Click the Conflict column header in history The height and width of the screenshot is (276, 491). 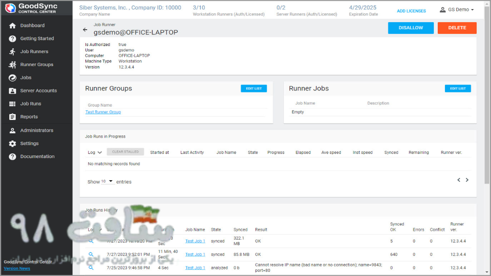[437, 230]
